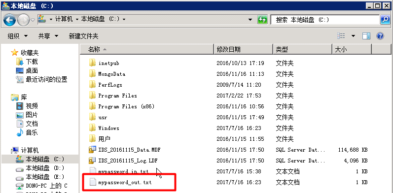Select 本地磁盘 (D:) in navigation pane
The image size is (393, 193).
(x=45, y=168)
